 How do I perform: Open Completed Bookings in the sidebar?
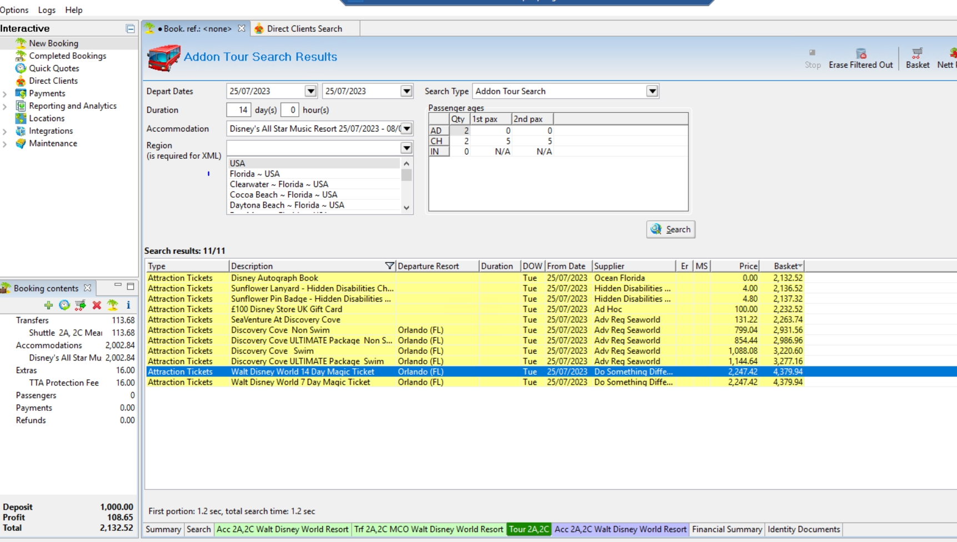[67, 56]
